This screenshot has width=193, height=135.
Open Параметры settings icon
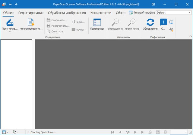(x=97, y=22)
